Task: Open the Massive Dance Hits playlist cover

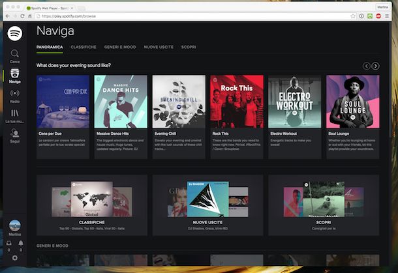Action: (x=121, y=102)
